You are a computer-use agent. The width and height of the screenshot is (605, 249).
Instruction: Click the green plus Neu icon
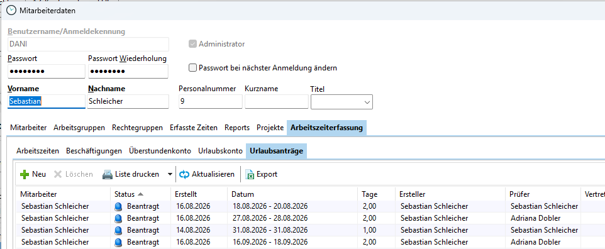click(25, 175)
